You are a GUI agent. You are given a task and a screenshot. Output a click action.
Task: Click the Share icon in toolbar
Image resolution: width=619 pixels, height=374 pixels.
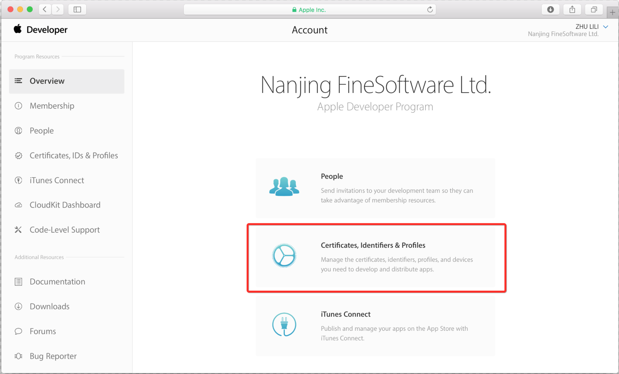[572, 10]
